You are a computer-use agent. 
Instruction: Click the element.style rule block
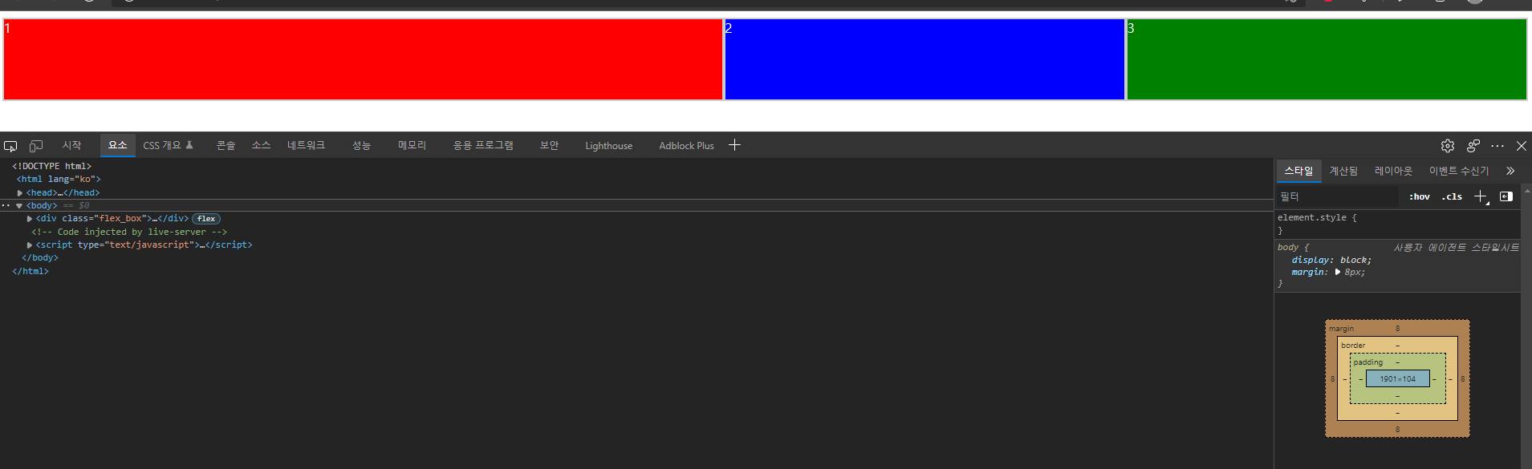(x=1397, y=224)
